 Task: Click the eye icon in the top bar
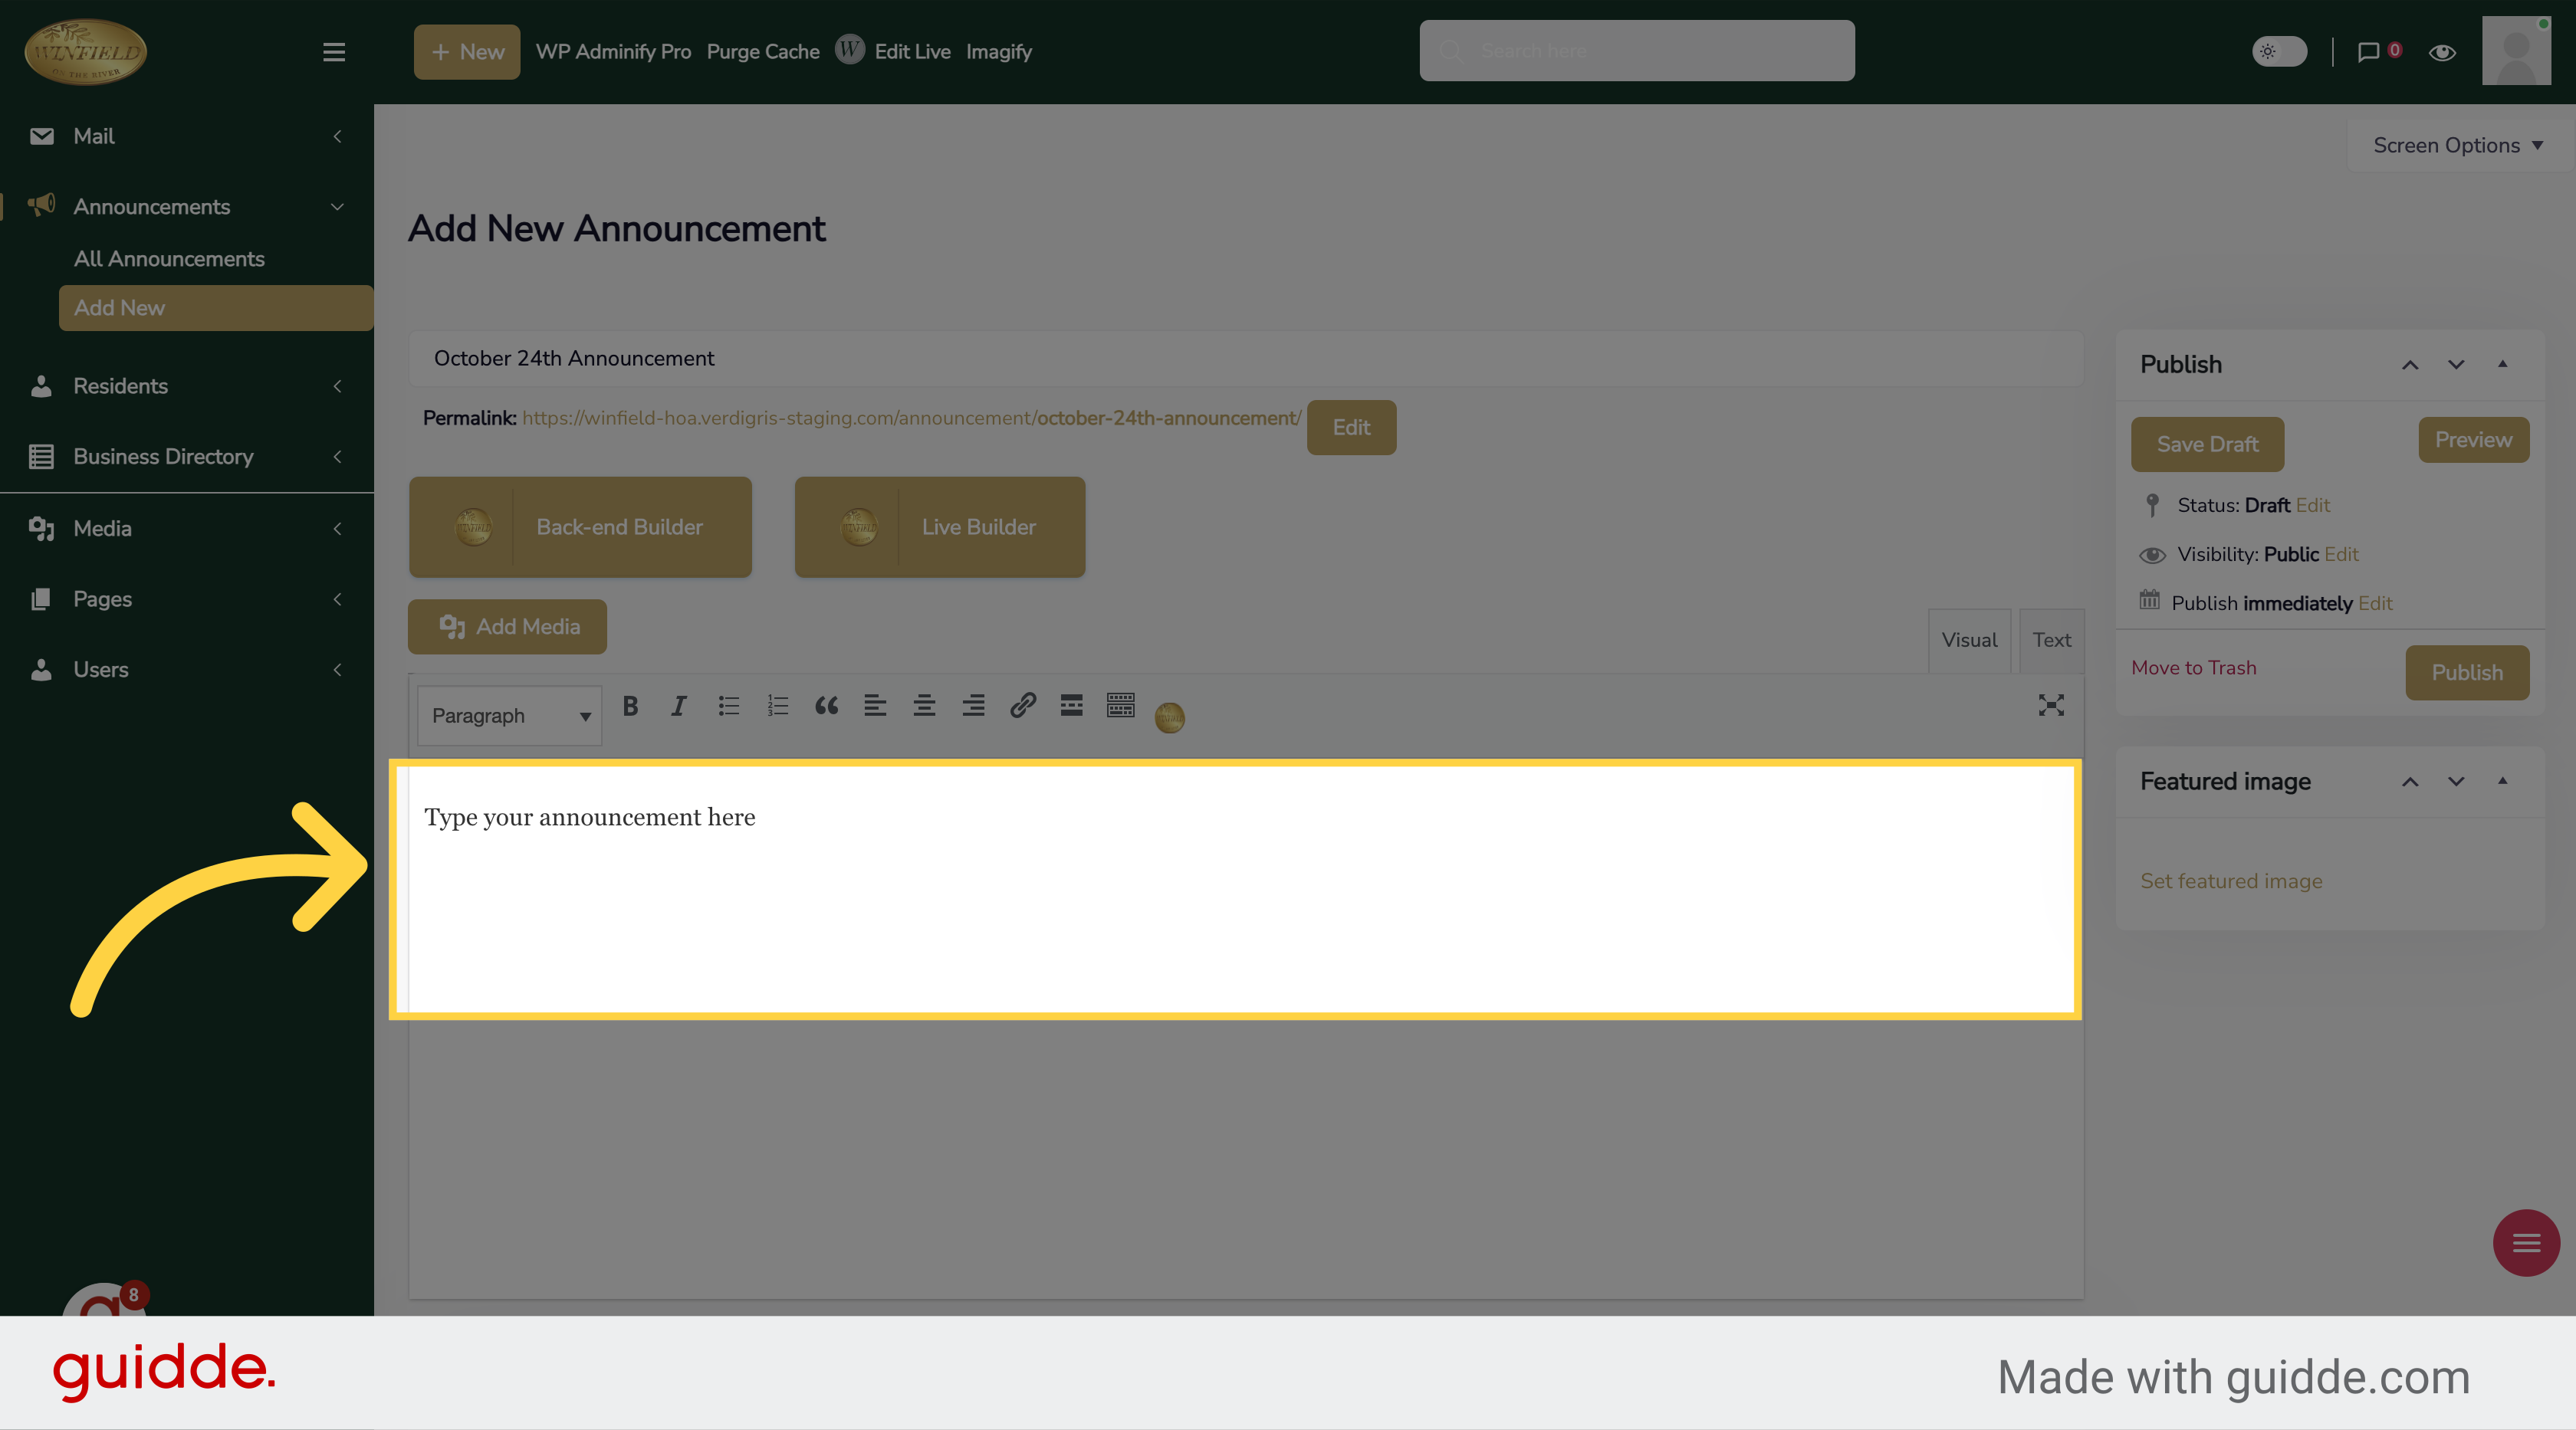(2442, 53)
